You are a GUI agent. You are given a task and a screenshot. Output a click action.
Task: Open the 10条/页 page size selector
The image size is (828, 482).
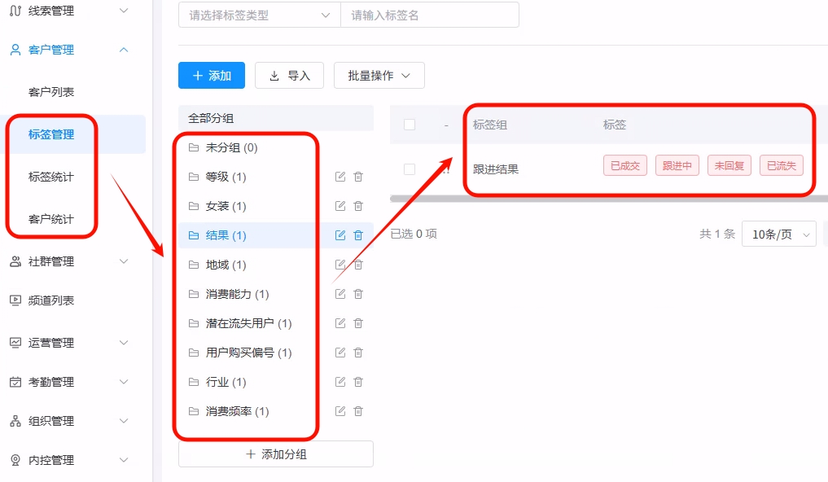tap(778, 234)
